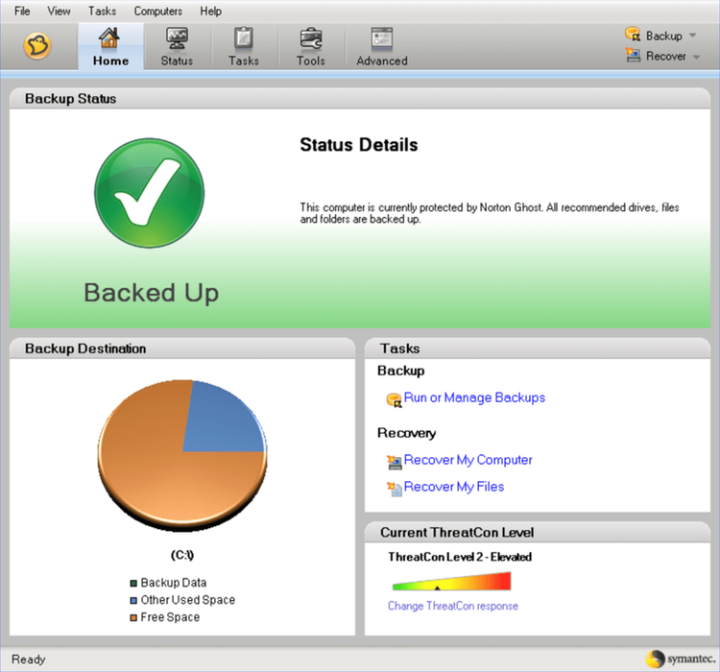Click the Backed Up status text
720x672 pixels.
(x=151, y=293)
